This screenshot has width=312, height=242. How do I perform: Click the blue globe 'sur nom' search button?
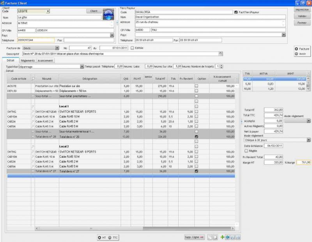[108, 14]
